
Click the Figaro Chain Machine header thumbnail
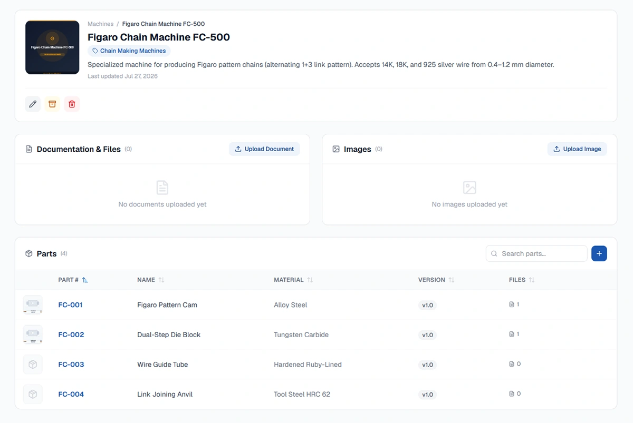(52, 47)
